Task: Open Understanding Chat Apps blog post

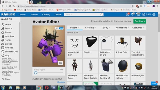Action: click(x=9, y=68)
